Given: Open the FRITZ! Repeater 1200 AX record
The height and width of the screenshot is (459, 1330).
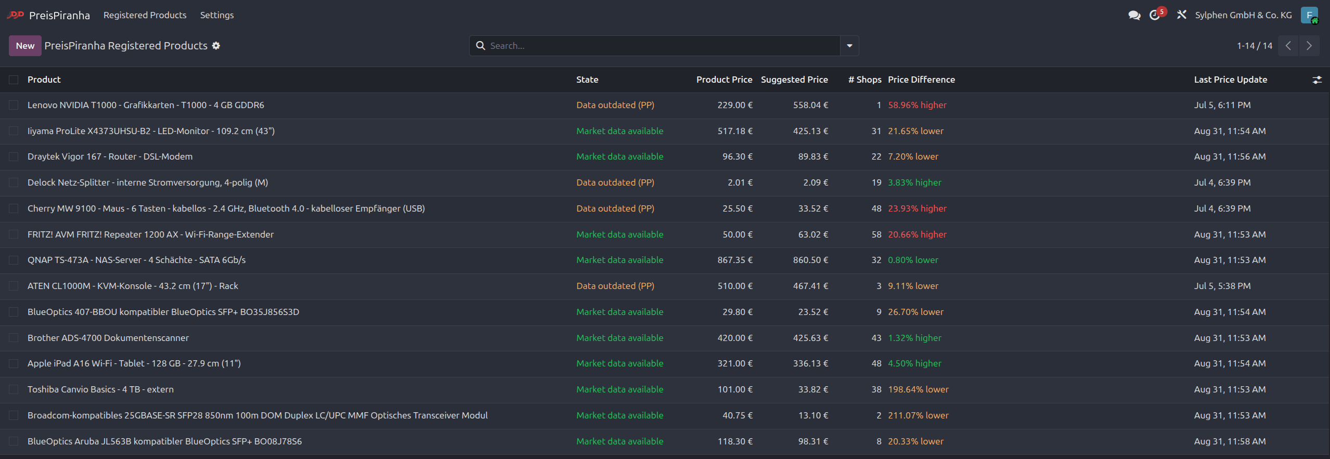Looking at the screenshot, I should point(150,234).
